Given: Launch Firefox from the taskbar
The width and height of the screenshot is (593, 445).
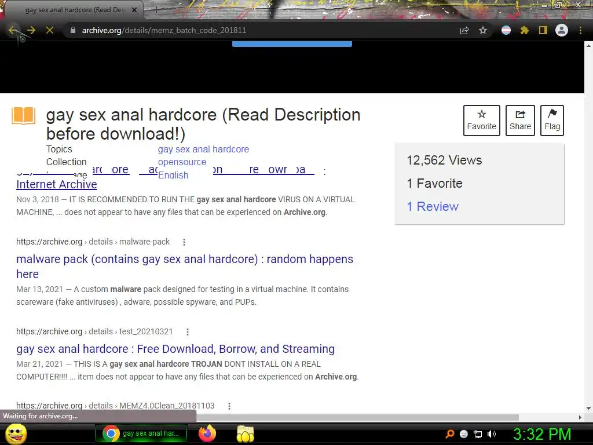Looking at the screenshot, I should tap(207, 433).
